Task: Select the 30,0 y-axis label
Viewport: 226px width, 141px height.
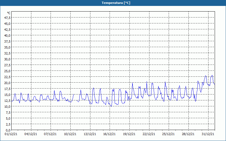Action: coord(8,59)
